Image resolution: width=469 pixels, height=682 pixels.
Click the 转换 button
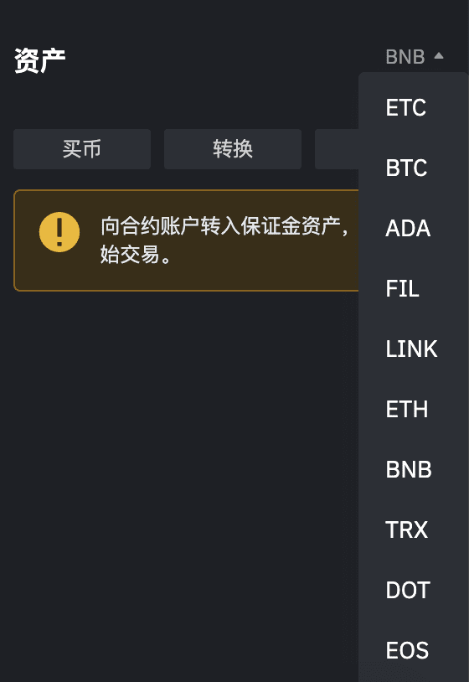tap(233, 149)
